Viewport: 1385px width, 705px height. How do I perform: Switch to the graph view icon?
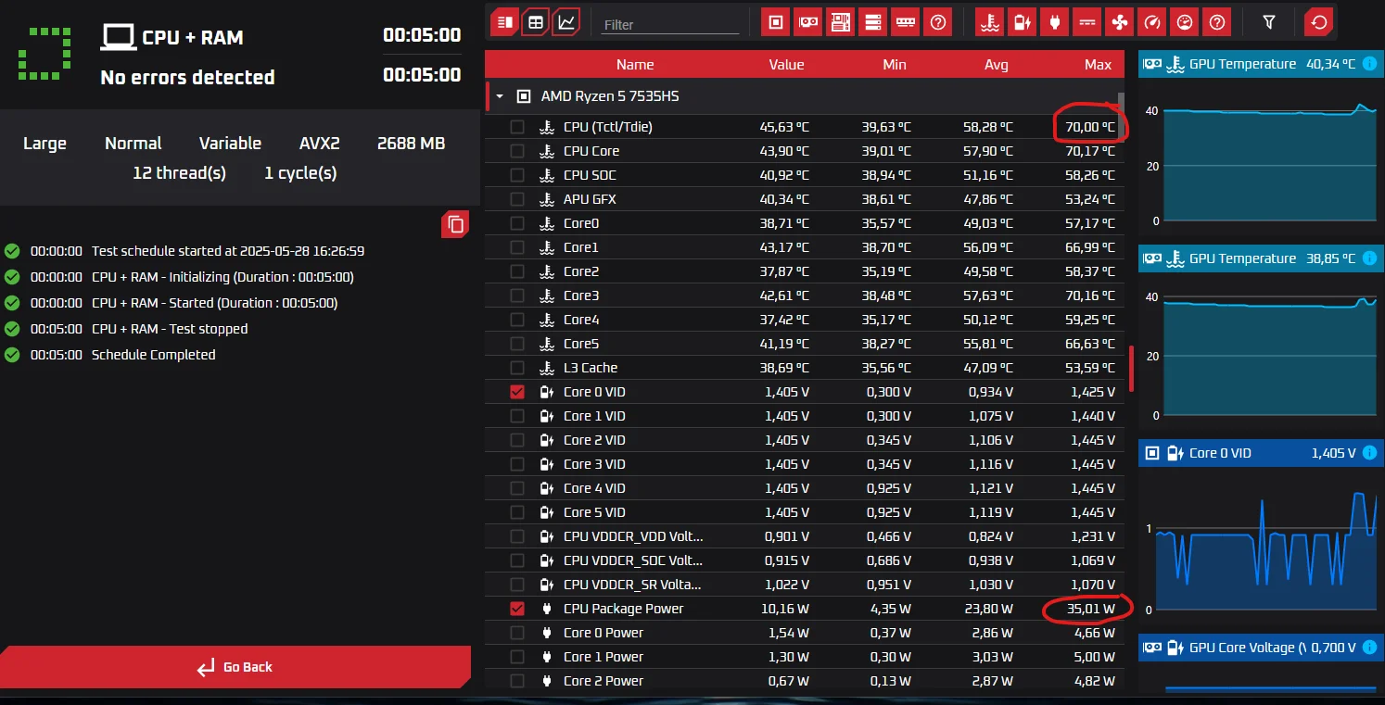coord(565,22)
